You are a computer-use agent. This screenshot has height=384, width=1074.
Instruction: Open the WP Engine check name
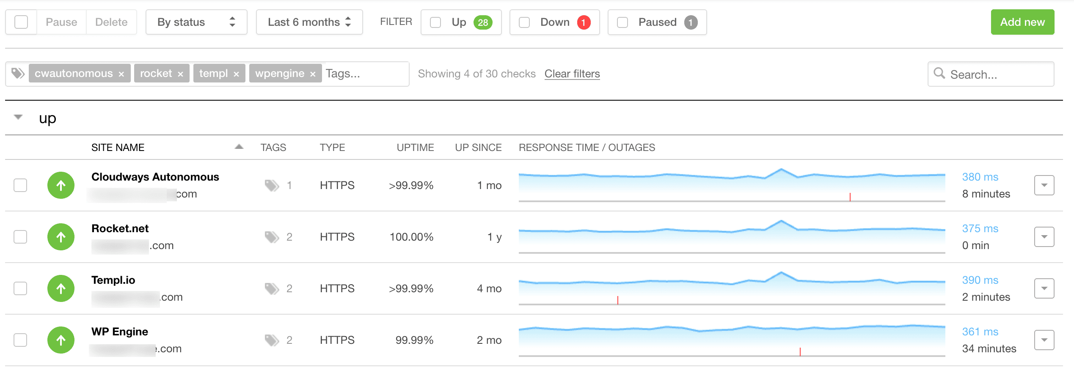120,332
